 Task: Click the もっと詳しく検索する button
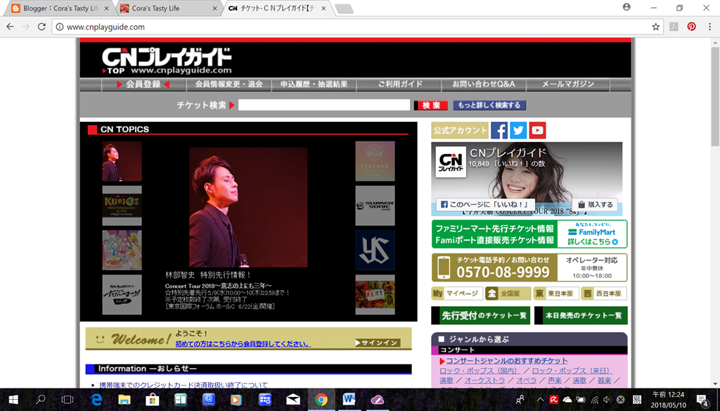(489, 106)
